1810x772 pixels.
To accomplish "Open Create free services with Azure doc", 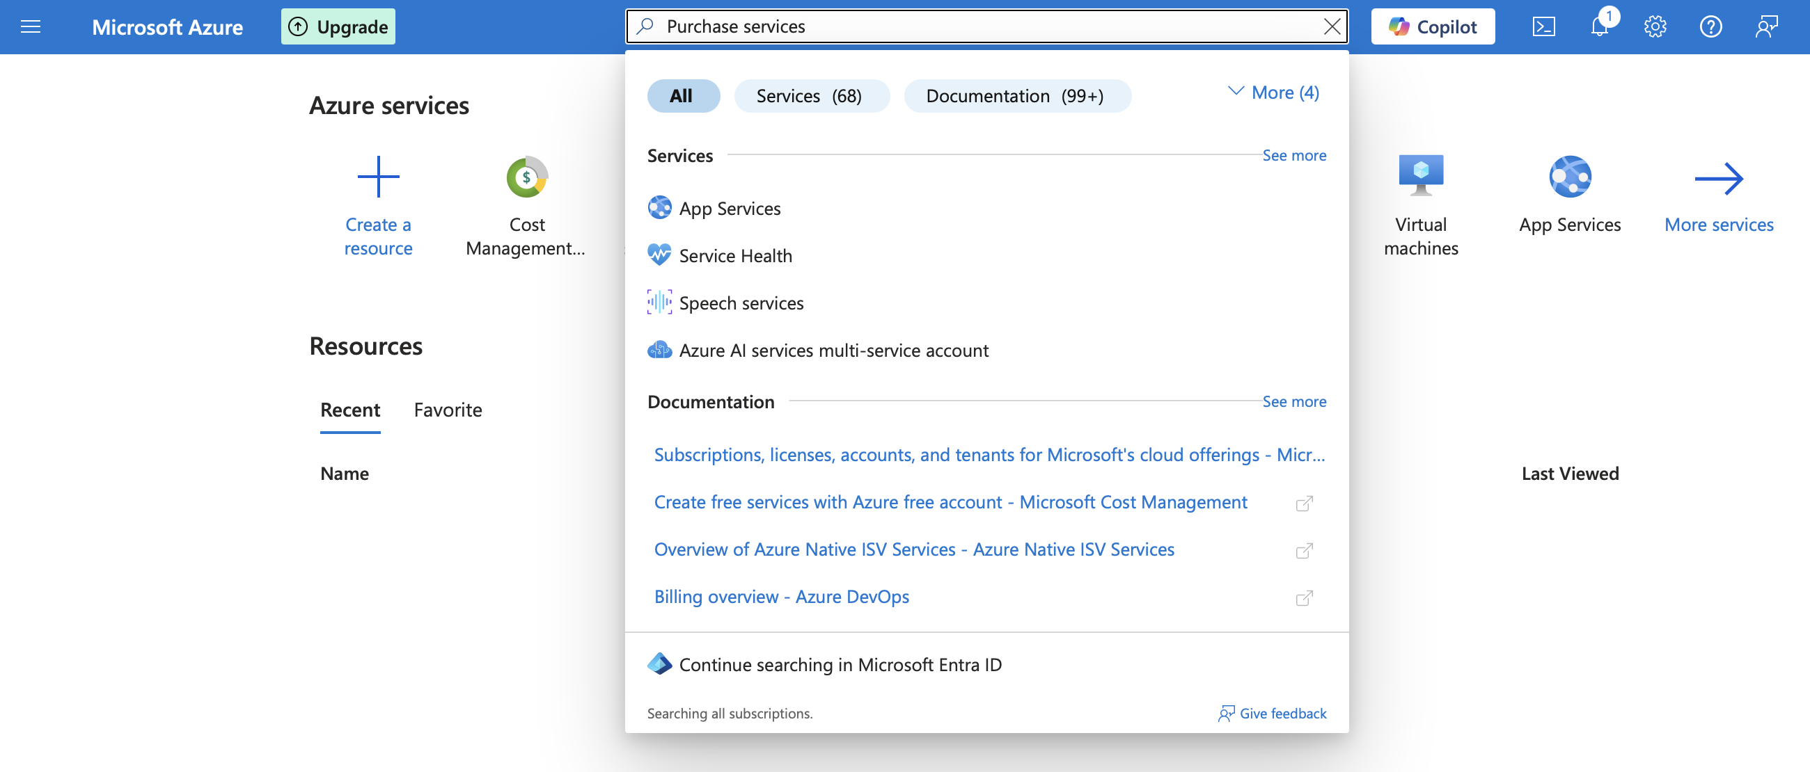I will coord(950,502).
